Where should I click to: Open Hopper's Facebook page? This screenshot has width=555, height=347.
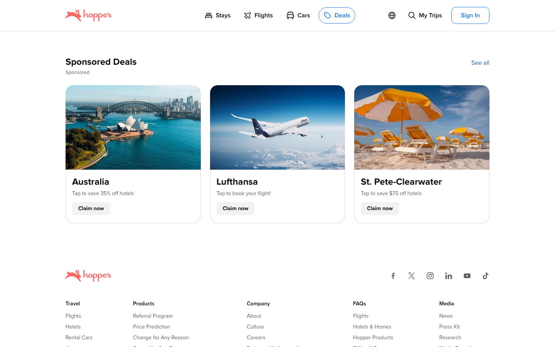393,276
